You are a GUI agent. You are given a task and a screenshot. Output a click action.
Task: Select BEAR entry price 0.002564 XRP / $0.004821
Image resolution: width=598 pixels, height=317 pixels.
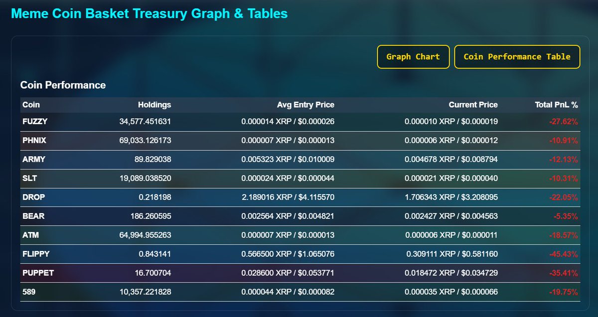click(288, 216)
